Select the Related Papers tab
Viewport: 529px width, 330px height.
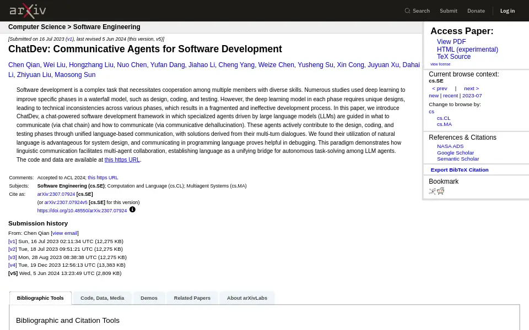pyautogui.click(x=192, y=298)
